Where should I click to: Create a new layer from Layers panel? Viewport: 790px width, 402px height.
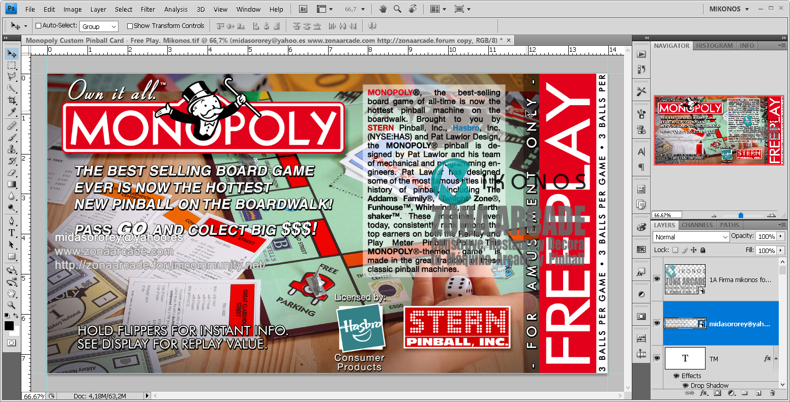click(x=758, y=393)
